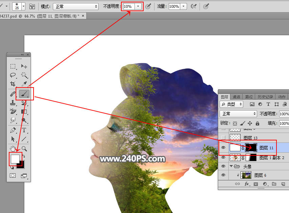Viewport: 289px width, 213px height.
Task: Choose the Crop tool
Action: [x=13, y=84]
